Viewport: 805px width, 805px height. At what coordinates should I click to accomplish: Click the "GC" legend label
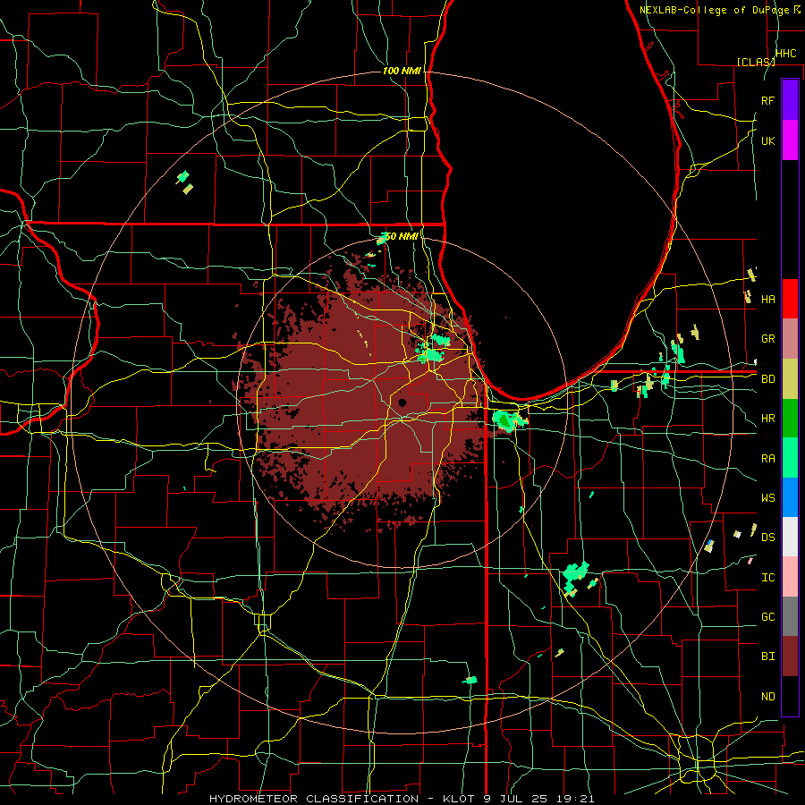pos(768,616)
